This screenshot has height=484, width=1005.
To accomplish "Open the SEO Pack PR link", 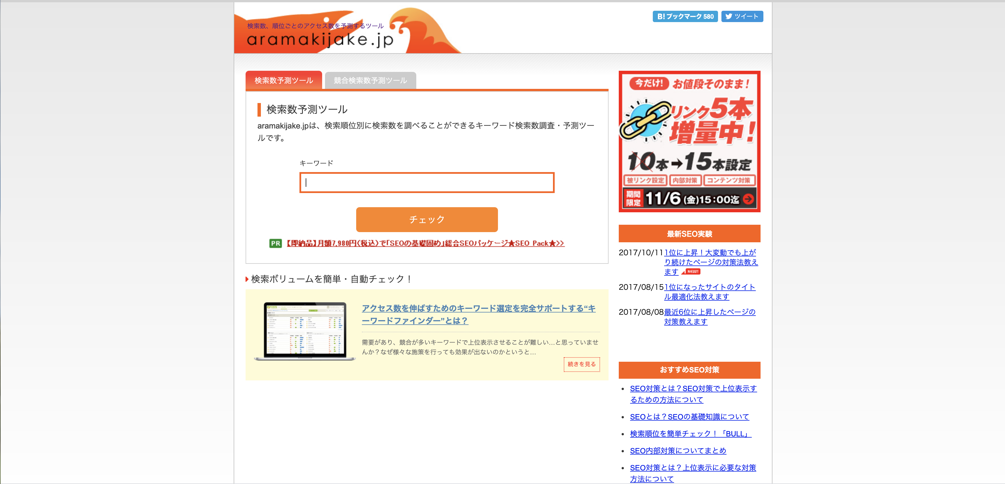I will pos(425,243).
